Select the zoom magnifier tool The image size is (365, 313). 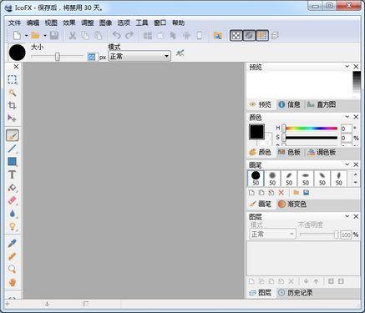12,269
